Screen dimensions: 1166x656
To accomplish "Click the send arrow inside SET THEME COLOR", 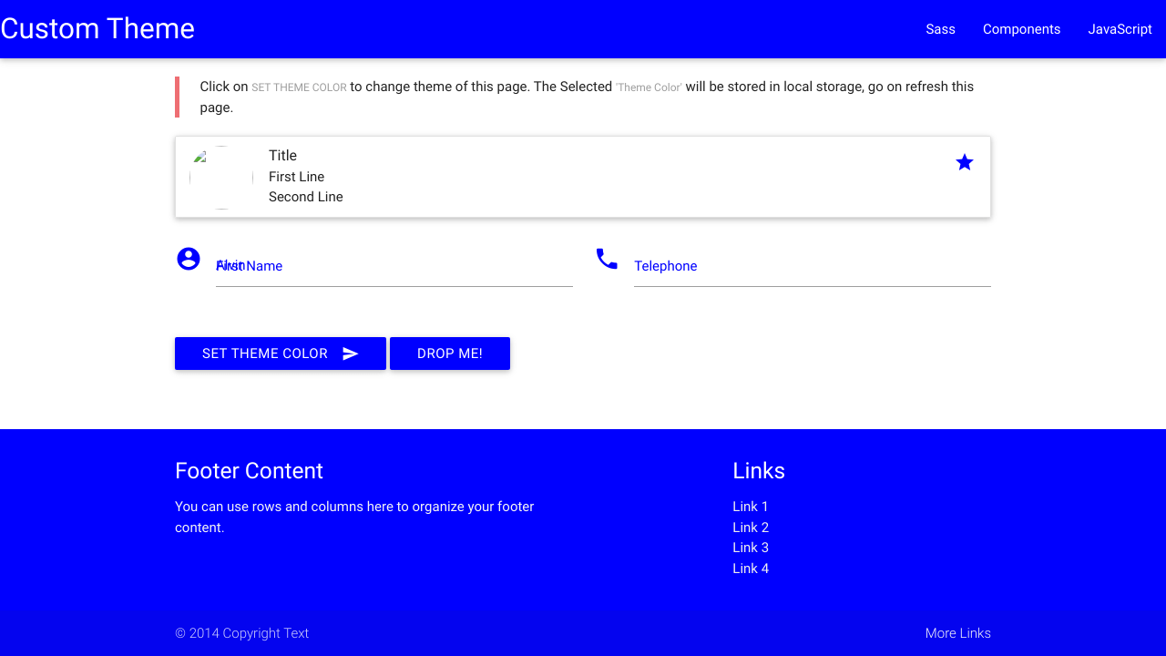I will (x=351, y=353).
